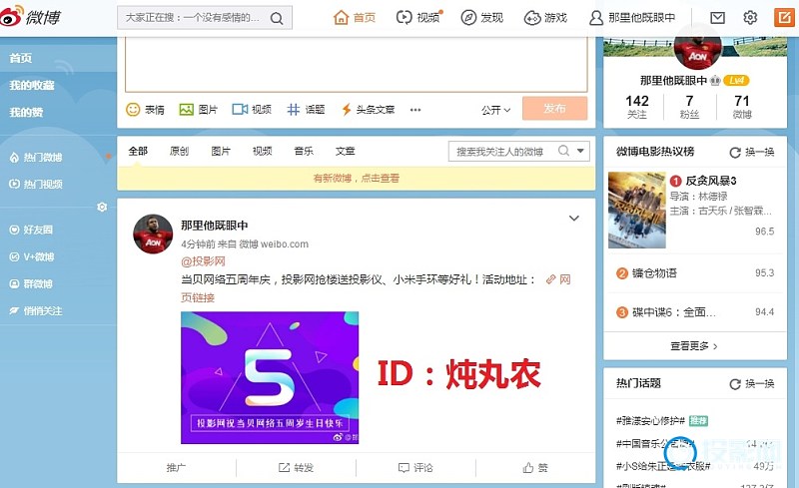Expand 查看更多 in movie ranking
Viewport: 799px width, 488px height.
click(694, 346)
